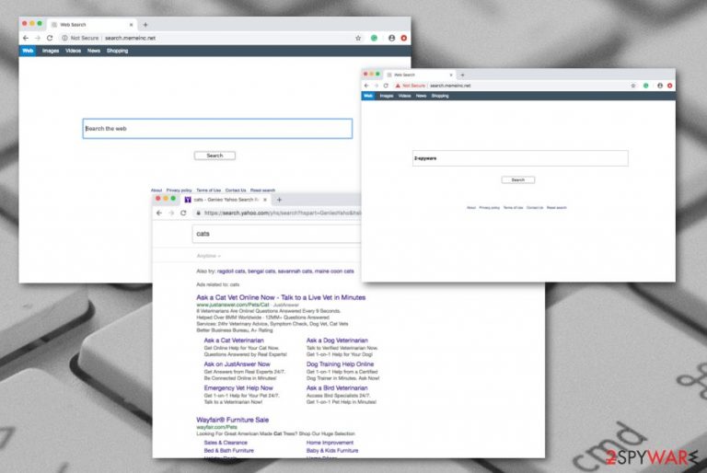Click the Search button in the left window

click(214, 156)
